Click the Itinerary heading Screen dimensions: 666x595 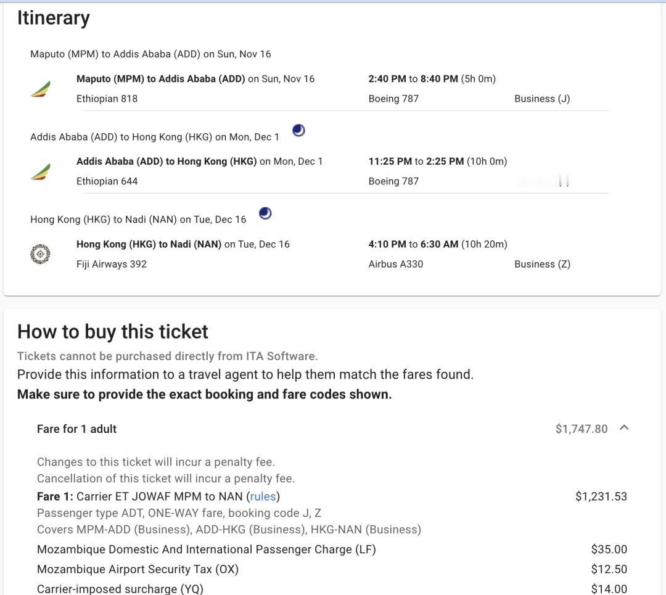pyautogui.click(x=54, y=18)
